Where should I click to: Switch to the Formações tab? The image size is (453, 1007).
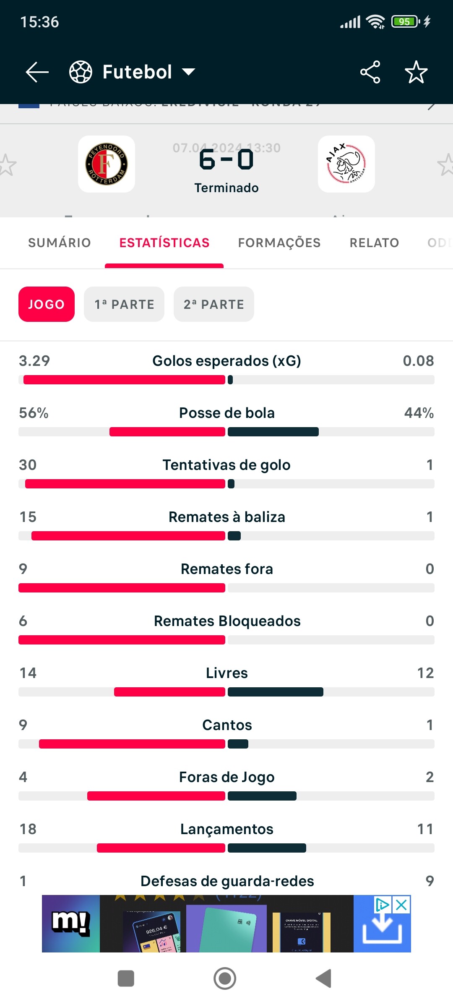279,243
